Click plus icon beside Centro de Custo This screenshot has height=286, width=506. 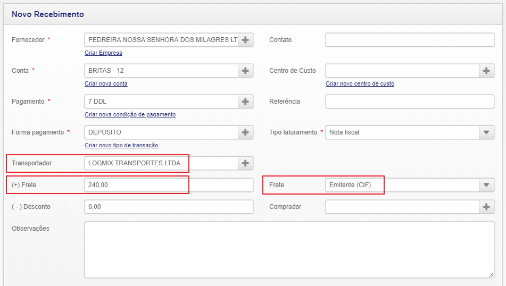486,71
